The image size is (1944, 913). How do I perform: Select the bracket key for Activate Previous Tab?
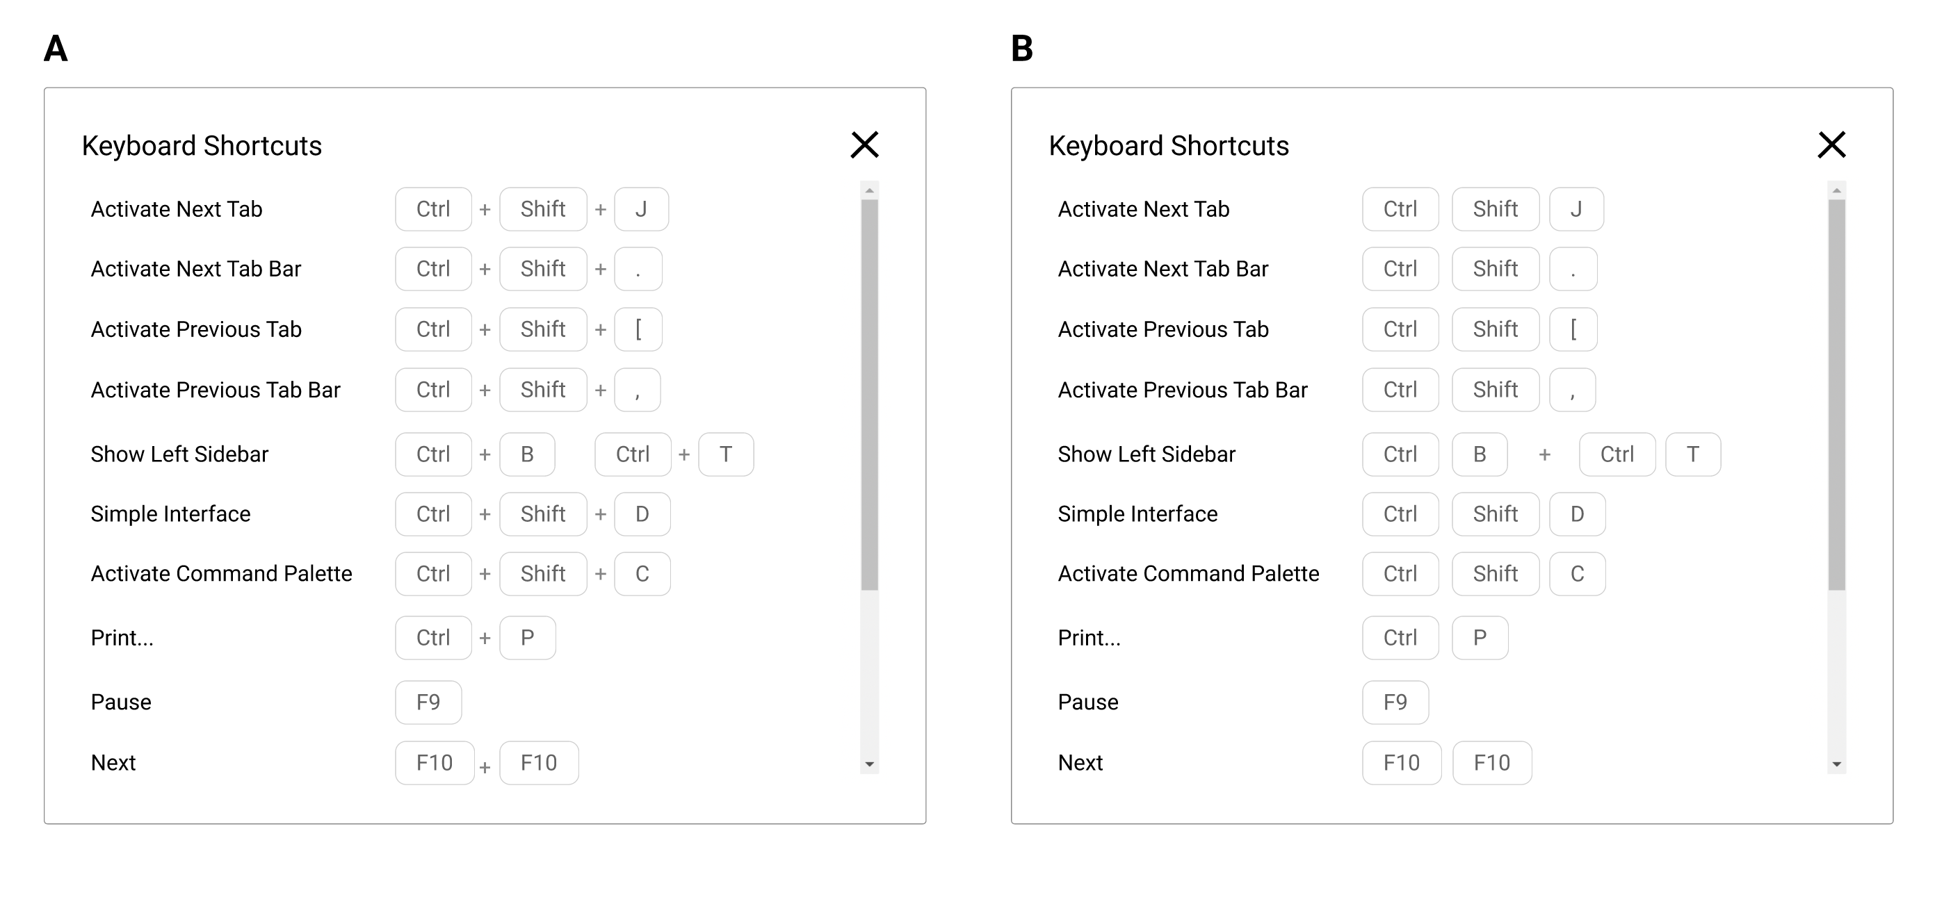coord(638,329)
